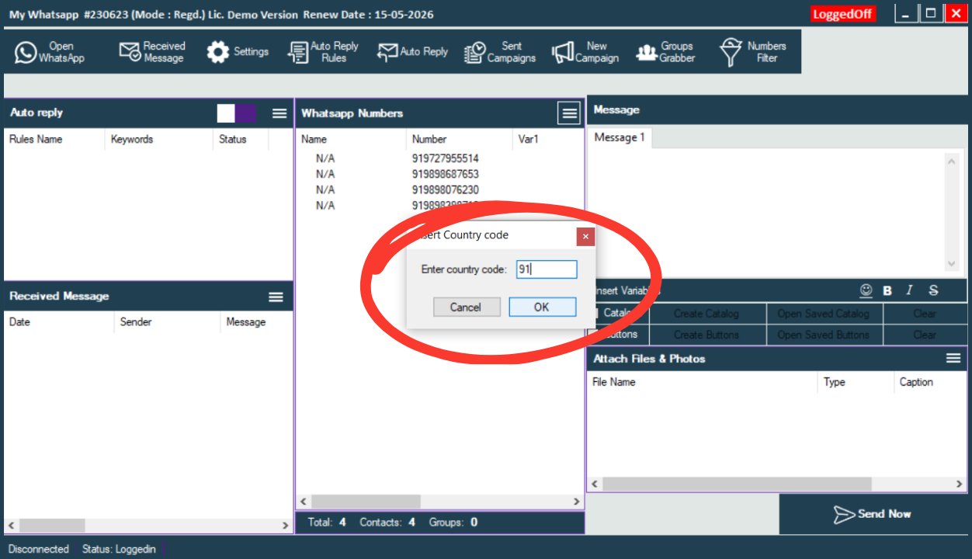
Task: Apply italic formatting to message
Action: (x=909, y=290)
